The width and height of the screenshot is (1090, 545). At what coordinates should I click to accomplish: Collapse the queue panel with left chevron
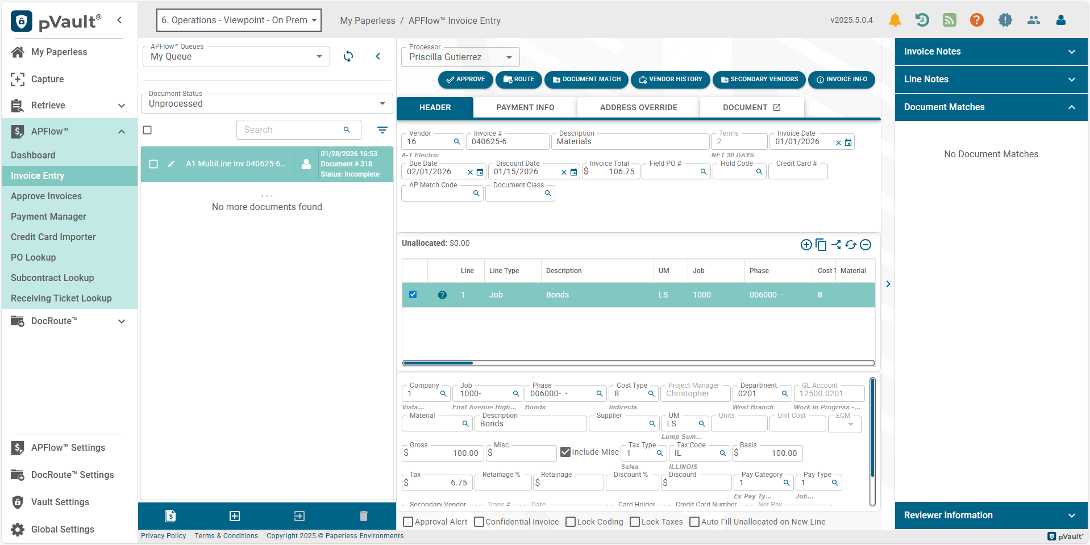point(378,56)
